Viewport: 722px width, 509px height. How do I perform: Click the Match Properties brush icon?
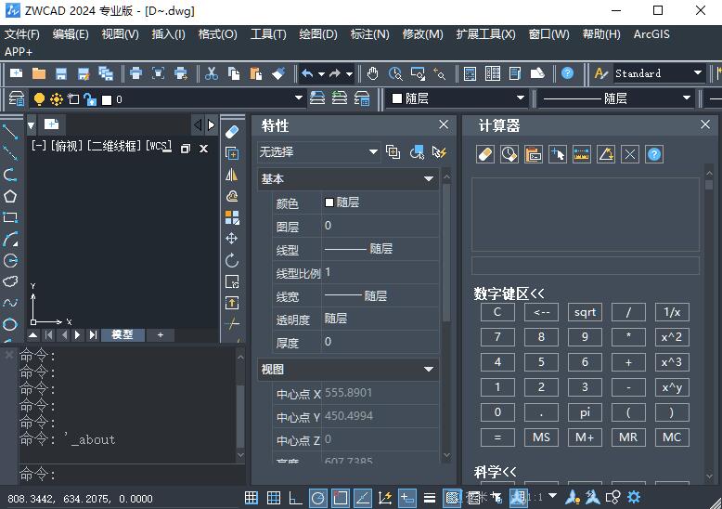click(x=278, y=73)
